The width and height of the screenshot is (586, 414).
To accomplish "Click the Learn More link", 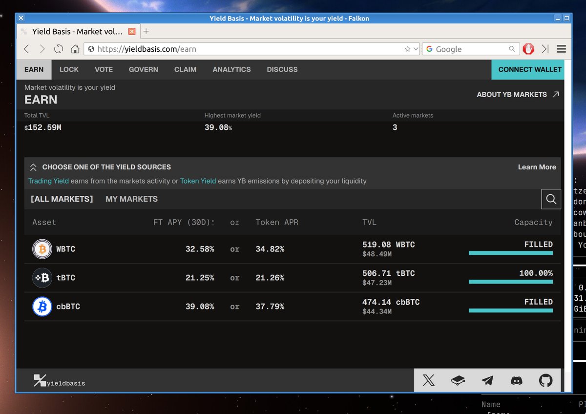I will coord(537,167).
